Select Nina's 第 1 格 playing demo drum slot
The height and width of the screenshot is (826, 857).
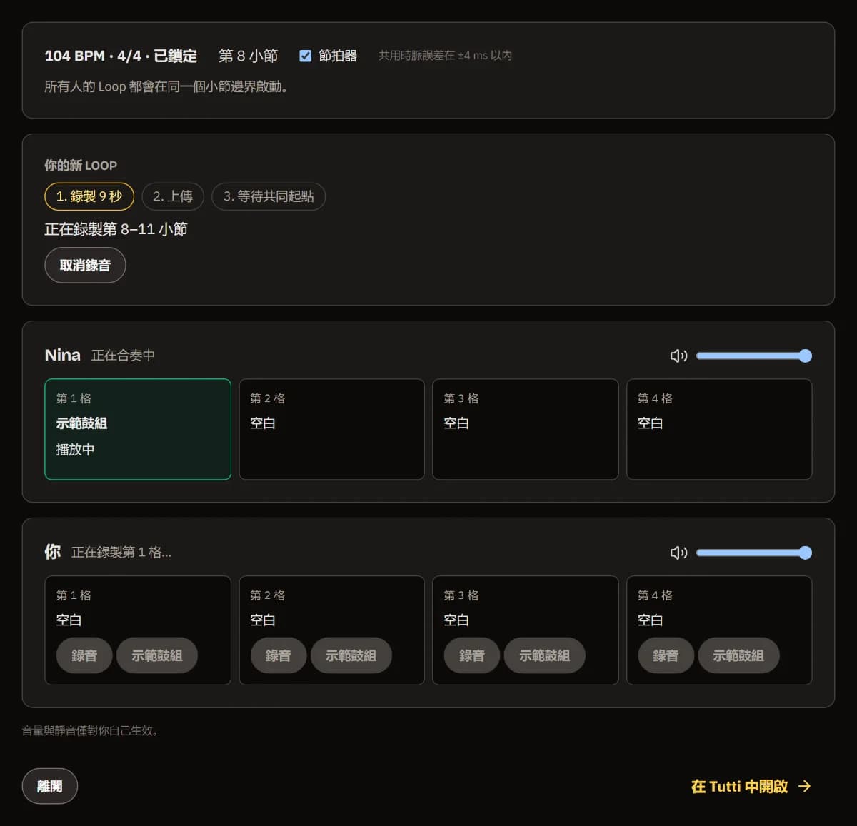[x=138, y=429]
